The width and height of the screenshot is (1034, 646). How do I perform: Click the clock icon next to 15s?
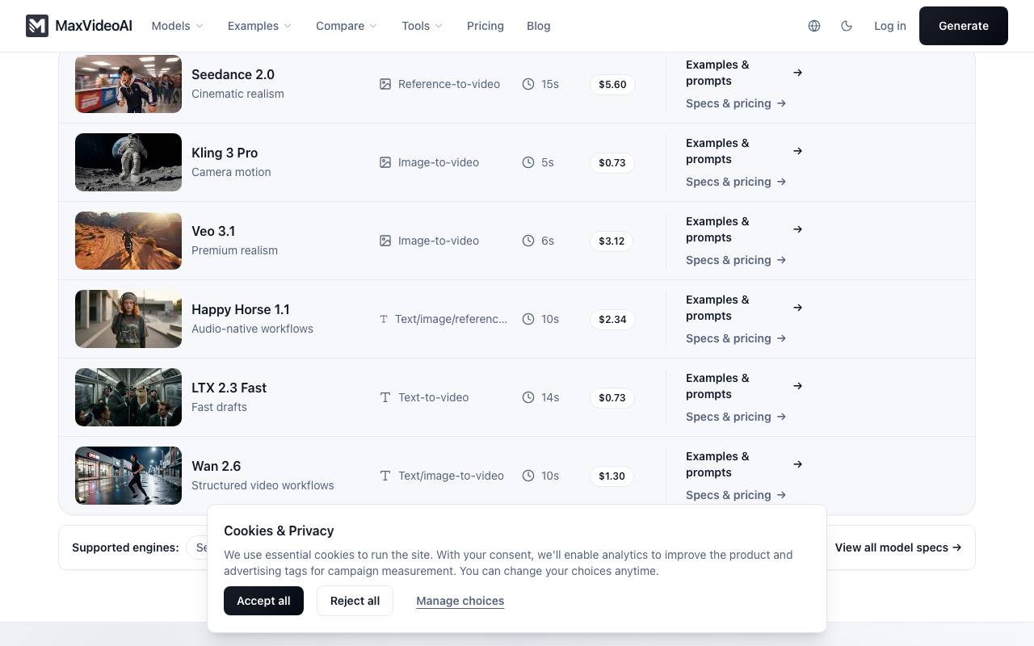[528, 84]
